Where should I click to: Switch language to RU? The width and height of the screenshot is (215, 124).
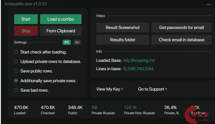coord(77,42)
